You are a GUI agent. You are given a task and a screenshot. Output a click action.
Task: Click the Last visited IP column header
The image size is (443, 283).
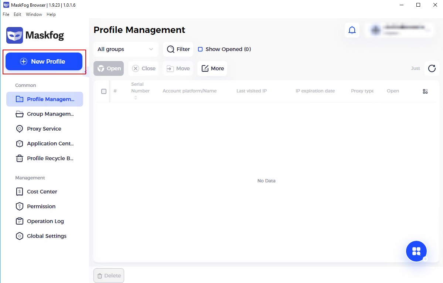[252, 91]
